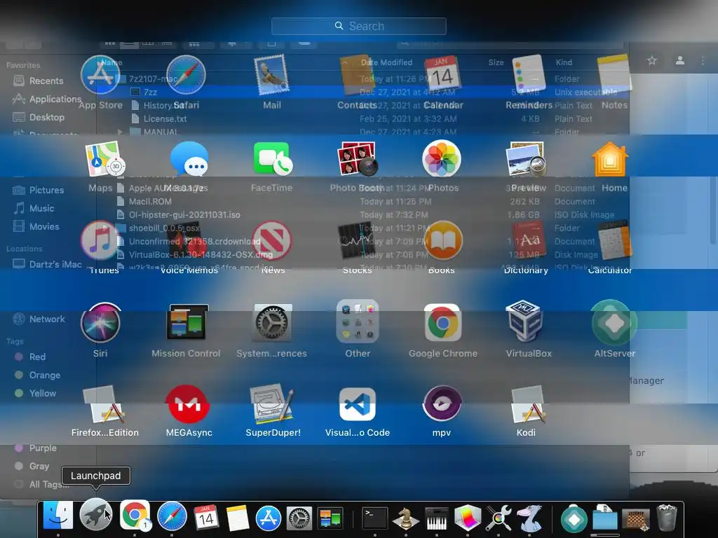Open the Maps app
Image resolution: width=718 pixels, height=538 pixels.
pos(105,159)
